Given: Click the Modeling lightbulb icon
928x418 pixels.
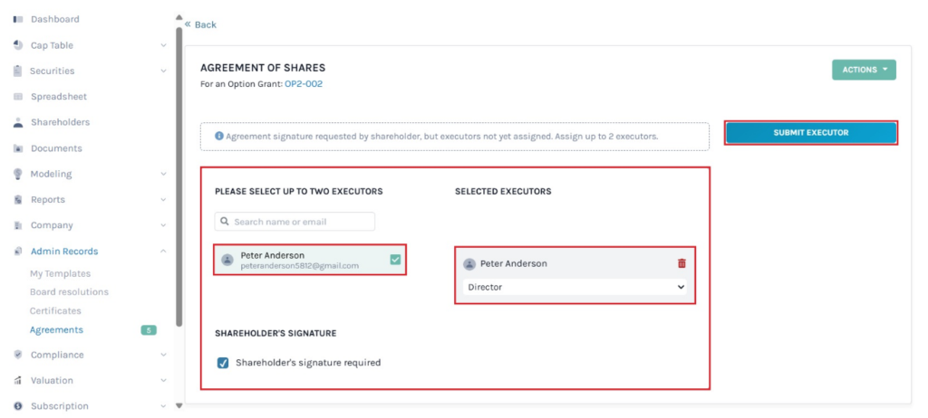Looking at the screenshot, I should point(18,174).
